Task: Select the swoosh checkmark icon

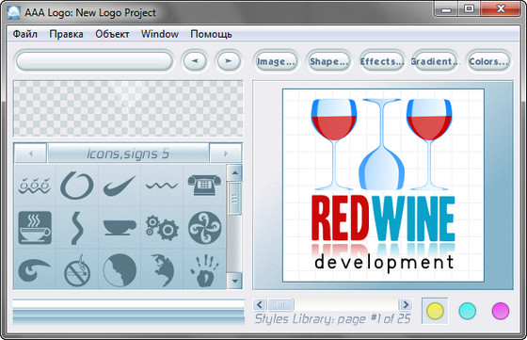Action: pyautogui.click(x=120, y=186)
